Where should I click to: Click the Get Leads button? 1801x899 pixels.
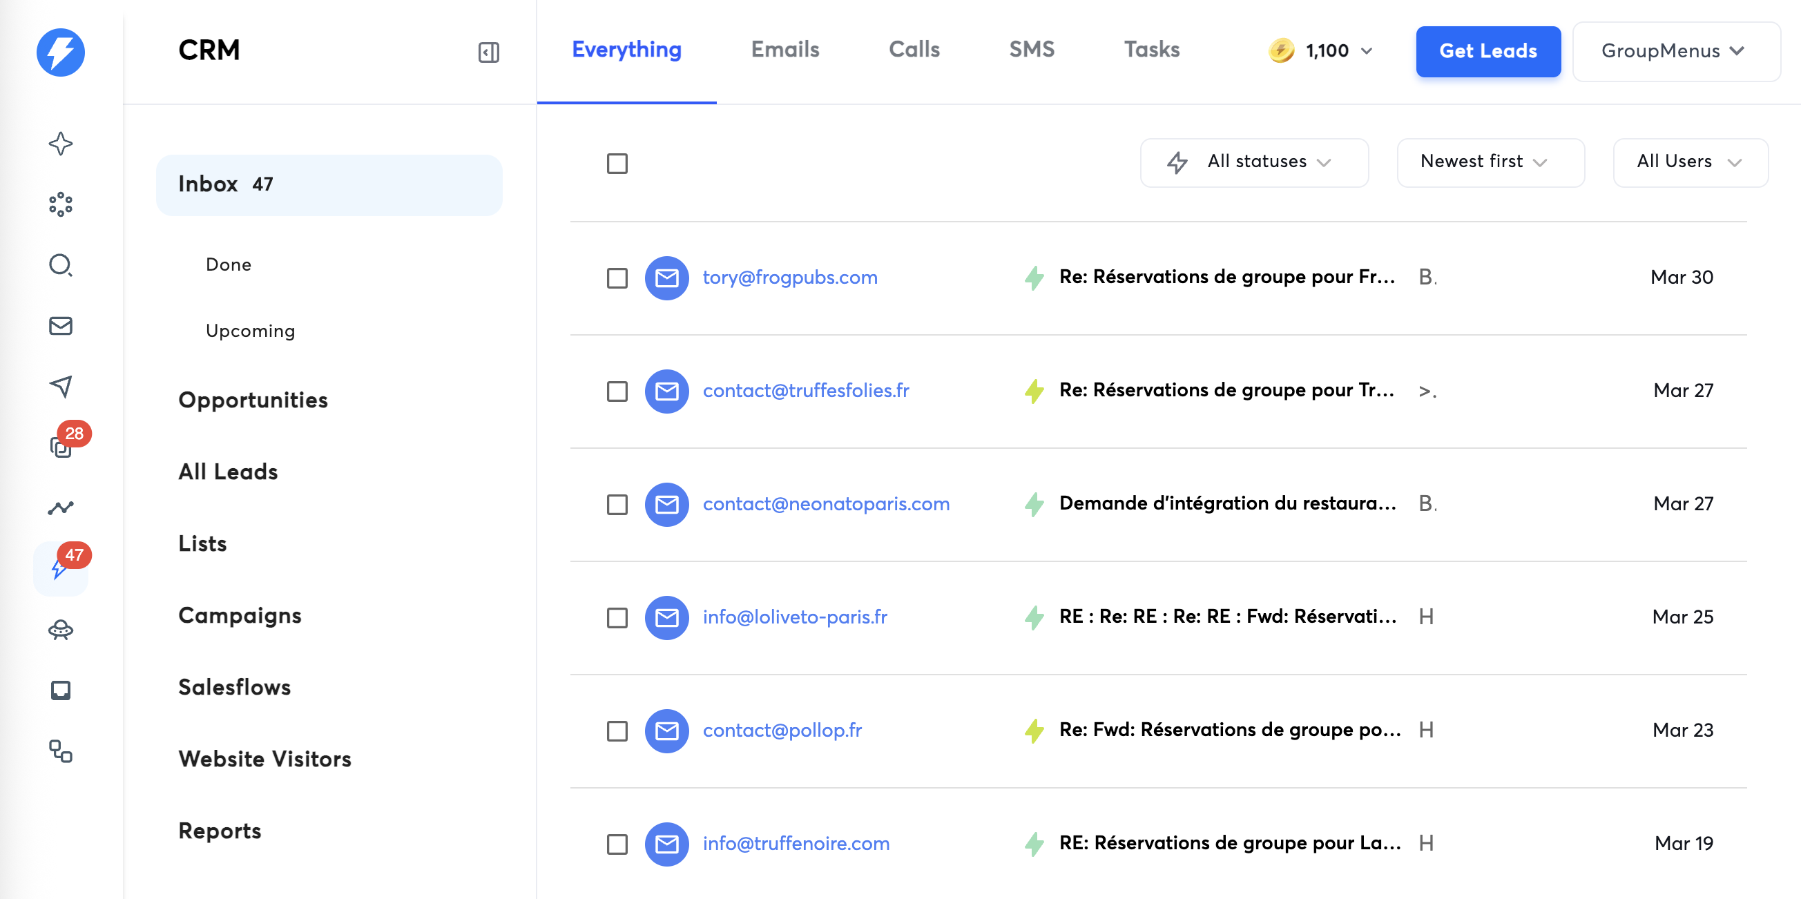click(x=1487, y=51)
